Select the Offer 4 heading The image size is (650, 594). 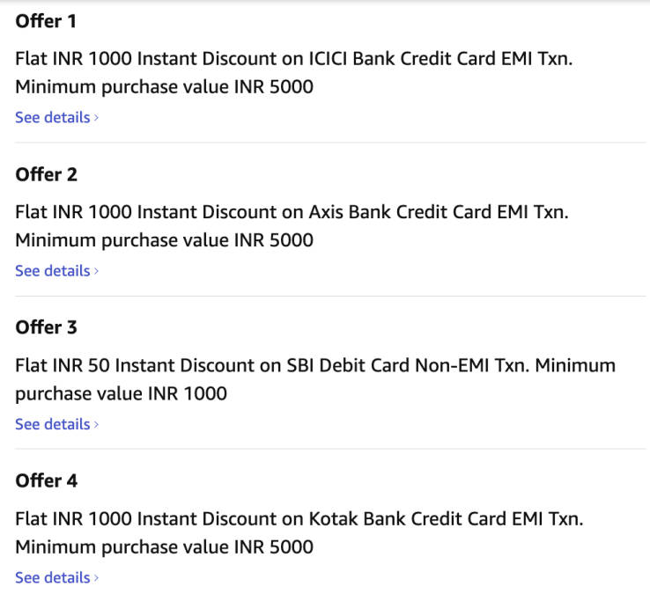pos(46,481)
